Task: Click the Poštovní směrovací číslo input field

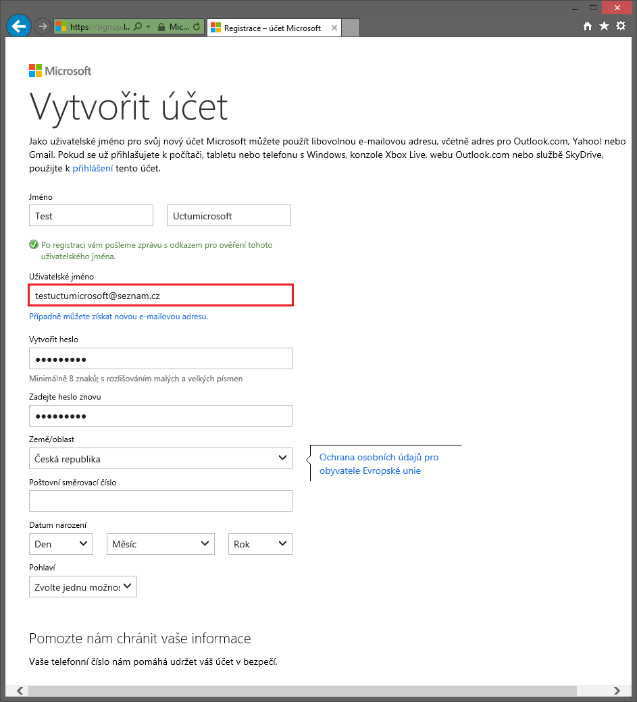Action: coord(160,500)
